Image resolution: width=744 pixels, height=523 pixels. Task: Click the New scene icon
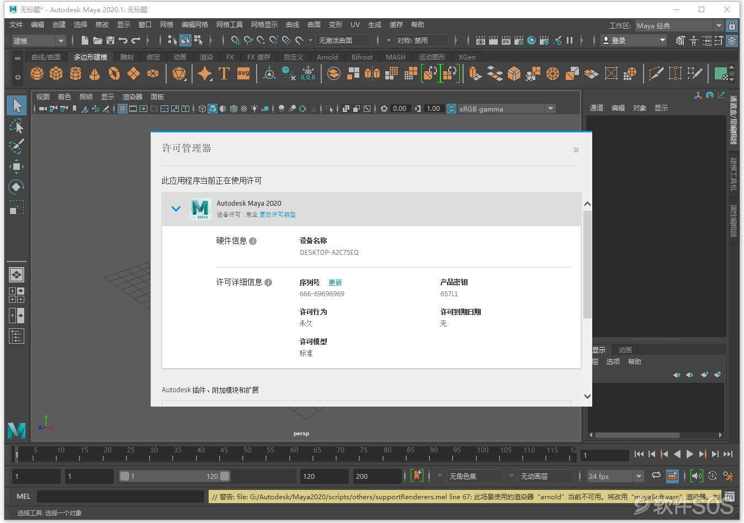pyautogui.click(x=84, y=40)
